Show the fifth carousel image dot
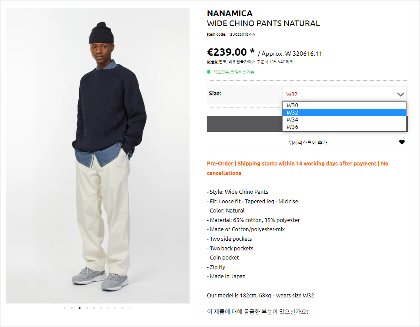This screenshot has width=420, height=327. point(94,308)
